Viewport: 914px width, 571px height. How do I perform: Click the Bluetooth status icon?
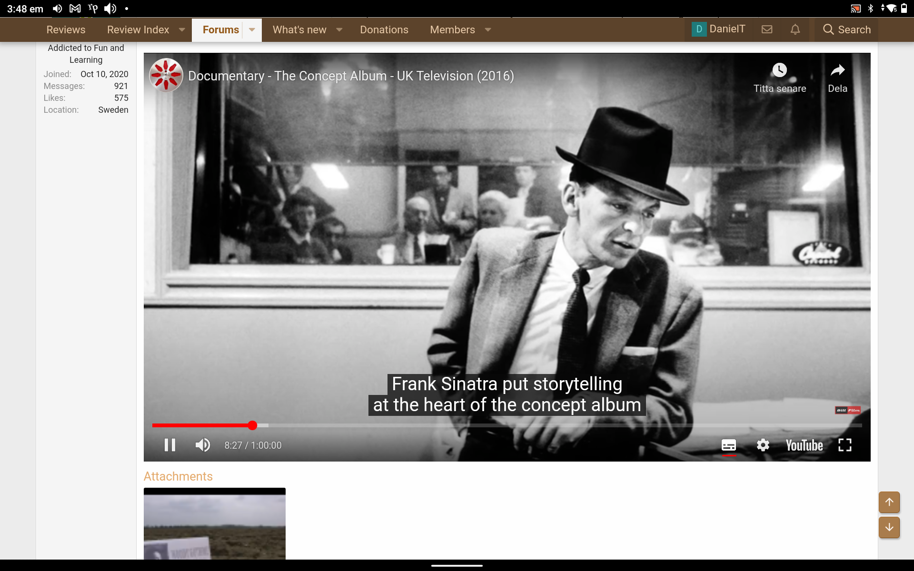(871, 9)
